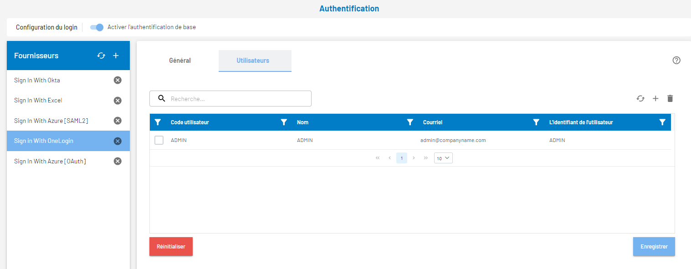Click the Enregistrer button

point(654,247)
